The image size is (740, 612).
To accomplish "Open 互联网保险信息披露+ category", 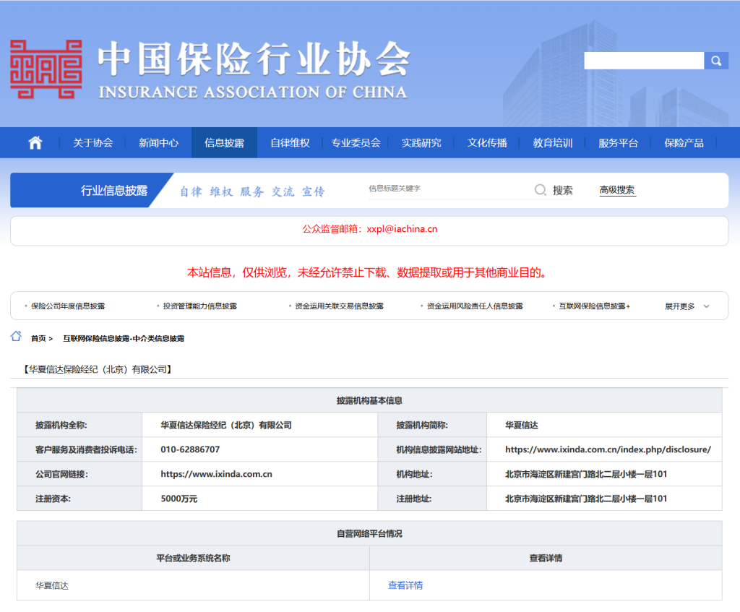I will 595,306.
